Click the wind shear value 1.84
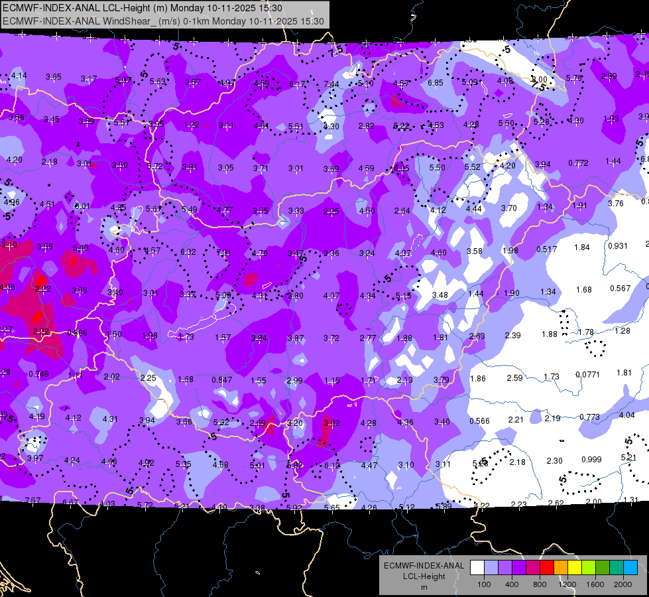This screenshot has height=597, width=649. (x=581, y=247)
